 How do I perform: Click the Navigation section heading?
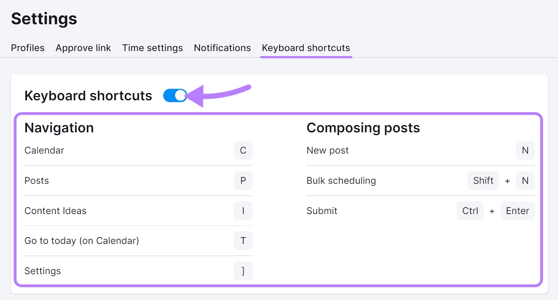[59, 127]
